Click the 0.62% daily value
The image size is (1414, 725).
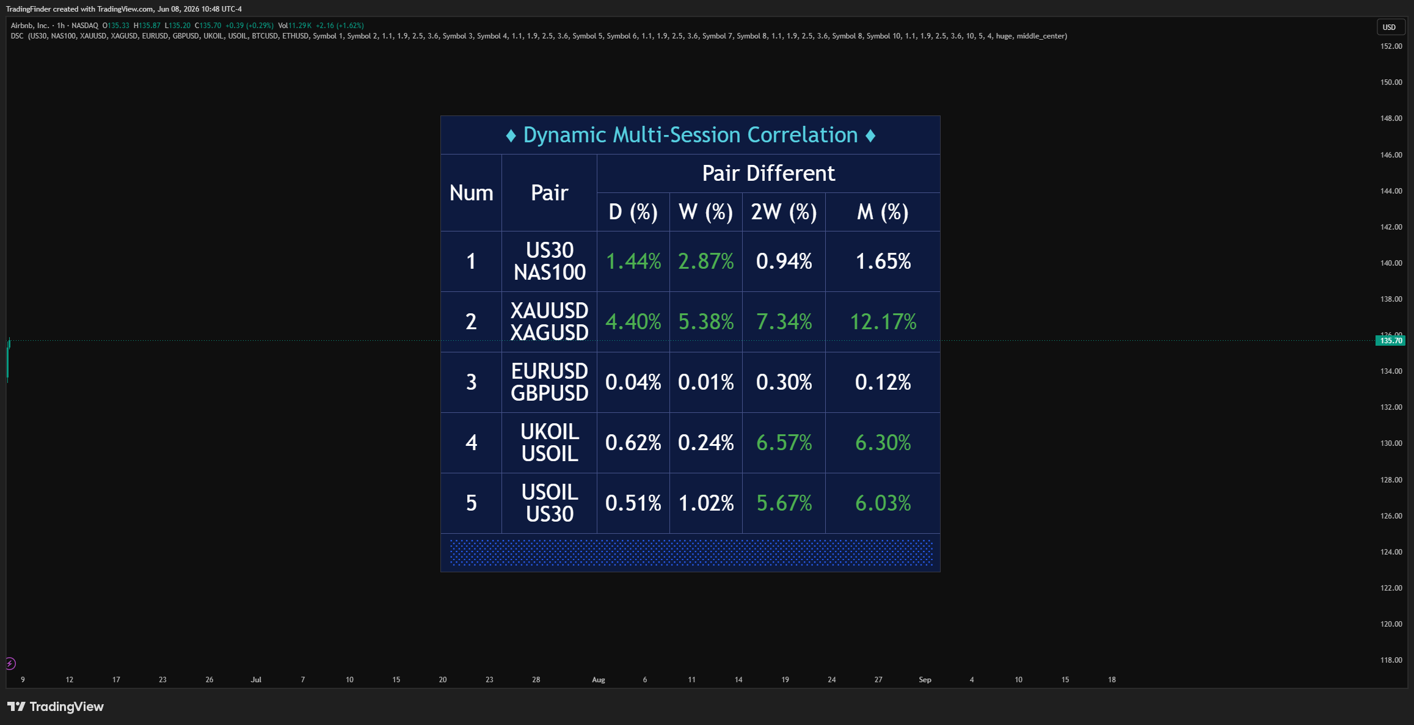(633, 443)
